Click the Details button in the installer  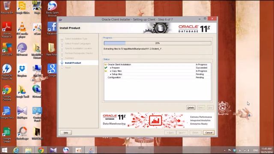[x=191, y=108]
